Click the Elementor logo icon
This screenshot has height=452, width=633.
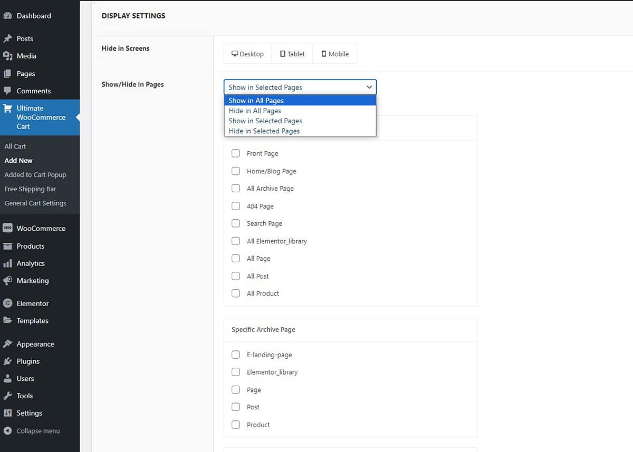[x=7, y=303]
